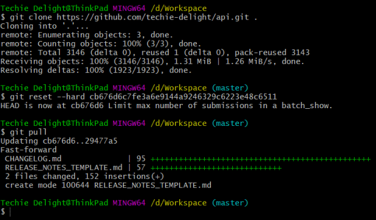376x220 pixels.
Task: Click the "(master)" label above git reset
Action: (x=230, y=88)
